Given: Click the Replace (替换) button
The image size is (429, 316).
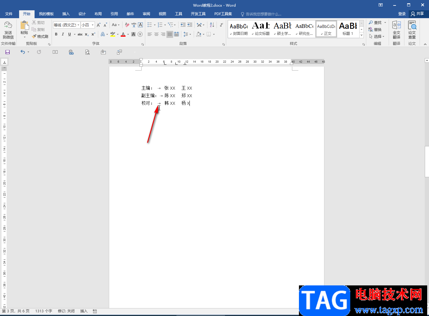Looking at the screenshot, I should click(375, 29).
